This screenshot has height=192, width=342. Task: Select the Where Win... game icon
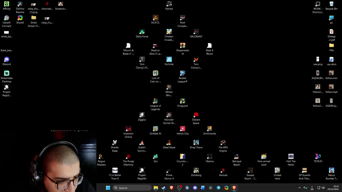click(169, 91)
